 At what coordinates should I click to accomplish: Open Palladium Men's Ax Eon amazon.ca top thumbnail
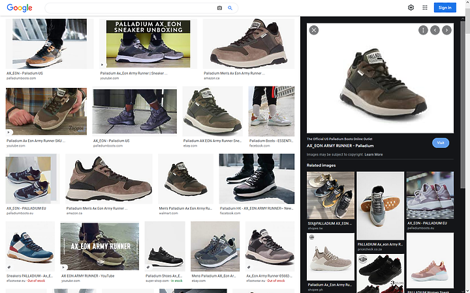(249, 44)
